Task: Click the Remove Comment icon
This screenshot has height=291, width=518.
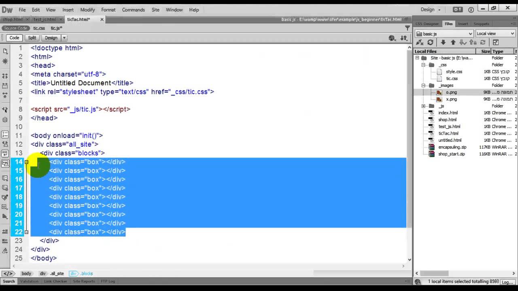Action: click(5, 188)
